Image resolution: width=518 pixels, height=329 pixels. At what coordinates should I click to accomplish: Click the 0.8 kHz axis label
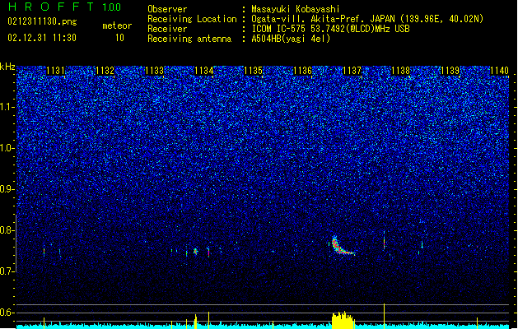(x=7, y=230)
